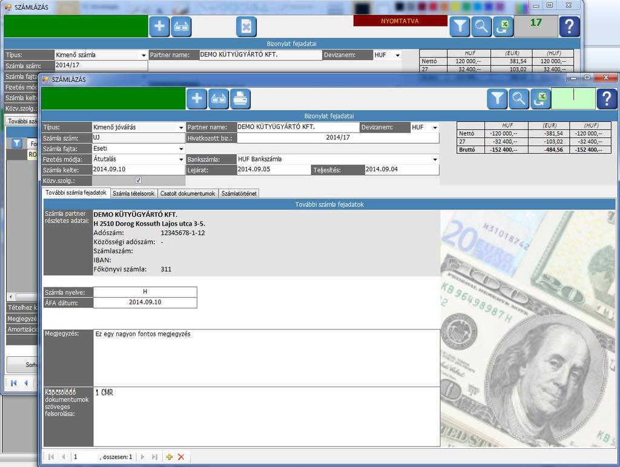Click the Excel export icon in back window
The image size is (620, 467).
[503, 27]
